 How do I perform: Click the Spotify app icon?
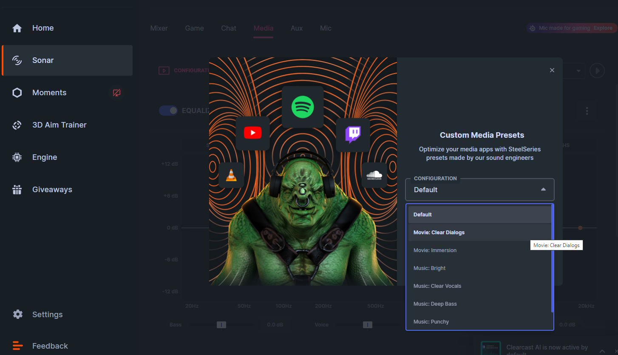tap(303, 107)
